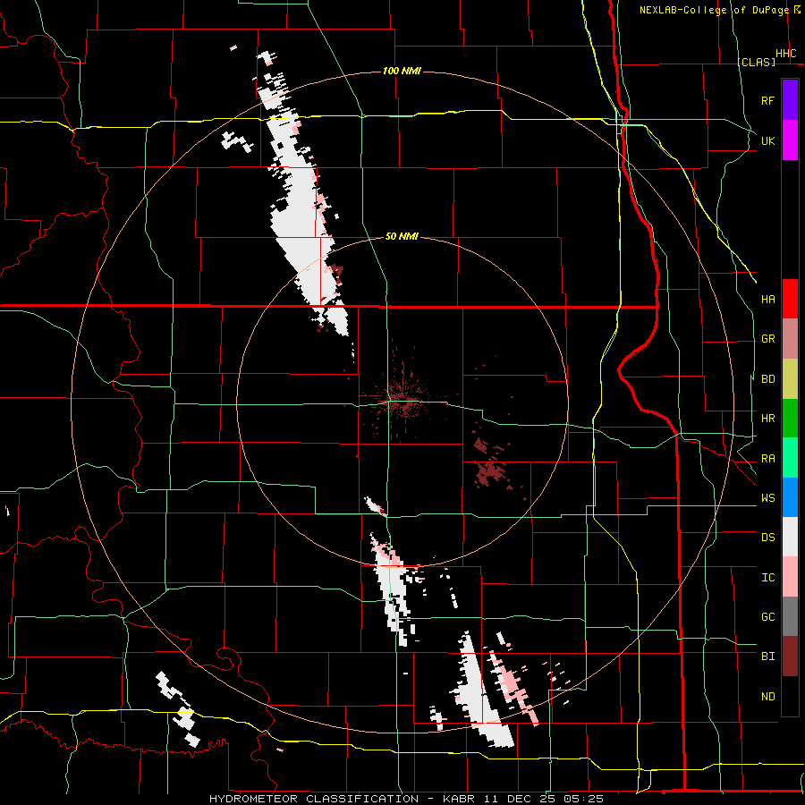805x805 pixels.
Task: Click the 50 NMI range ring label
Action: tap(402, 236)
